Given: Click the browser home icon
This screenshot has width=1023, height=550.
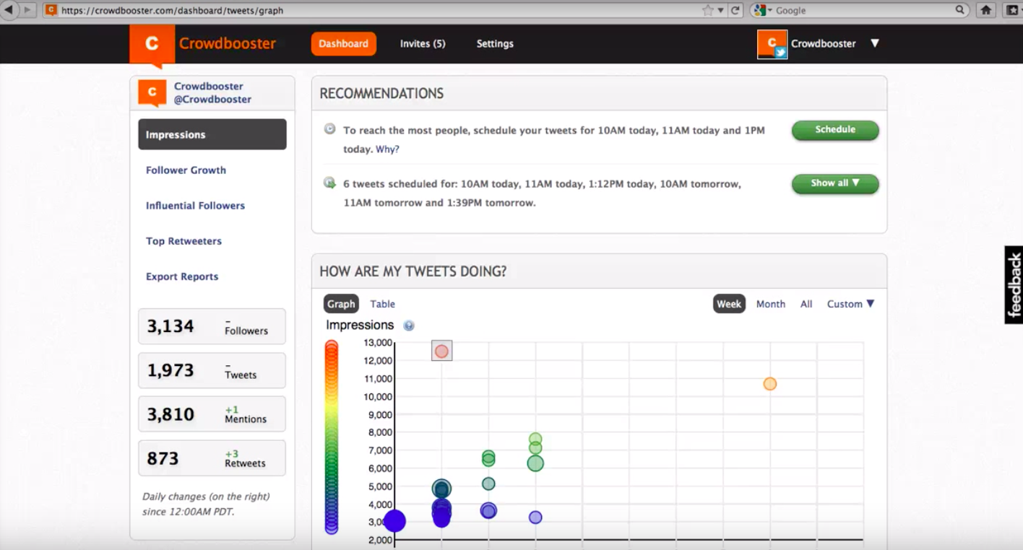Looking at the screenshot, I should [x=985, y=10].
